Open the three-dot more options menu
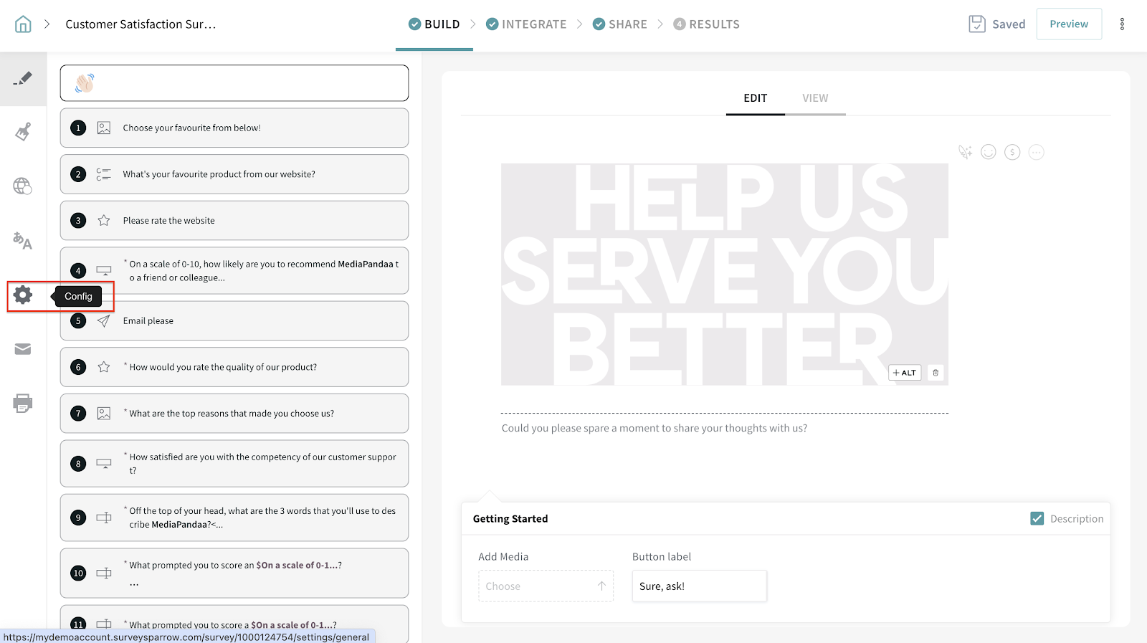1147x643 pixels. 1122,24
